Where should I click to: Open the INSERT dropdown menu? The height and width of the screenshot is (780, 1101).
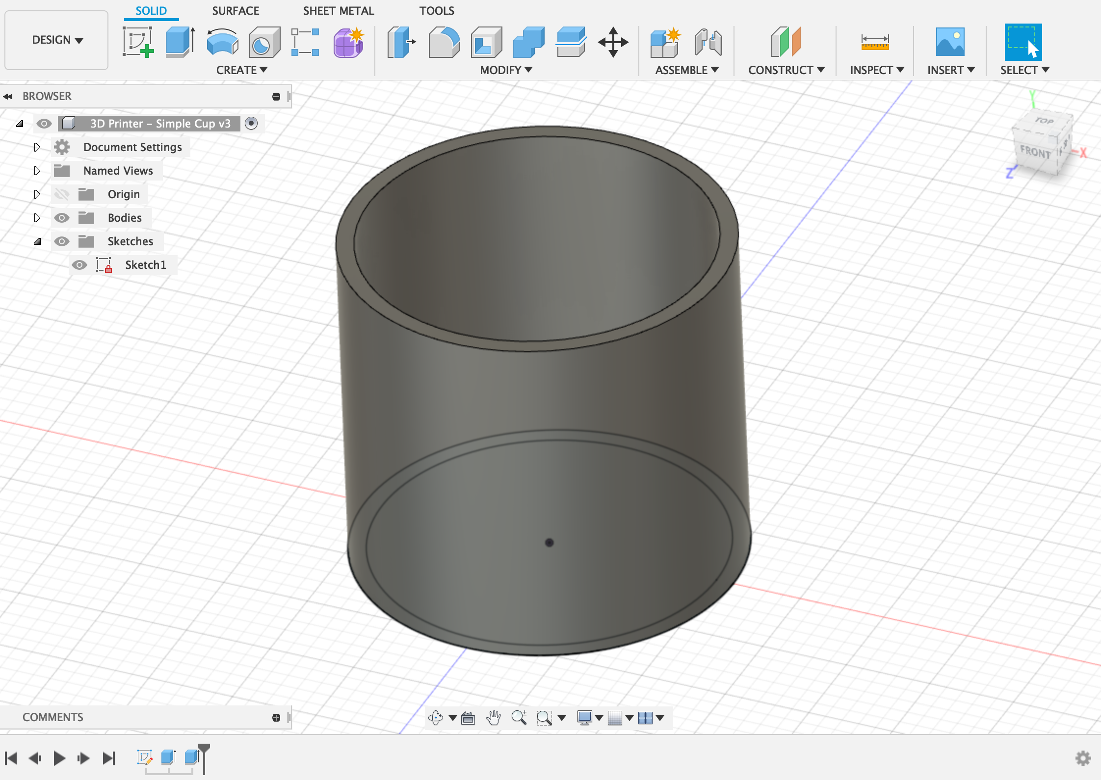(951, 70)
